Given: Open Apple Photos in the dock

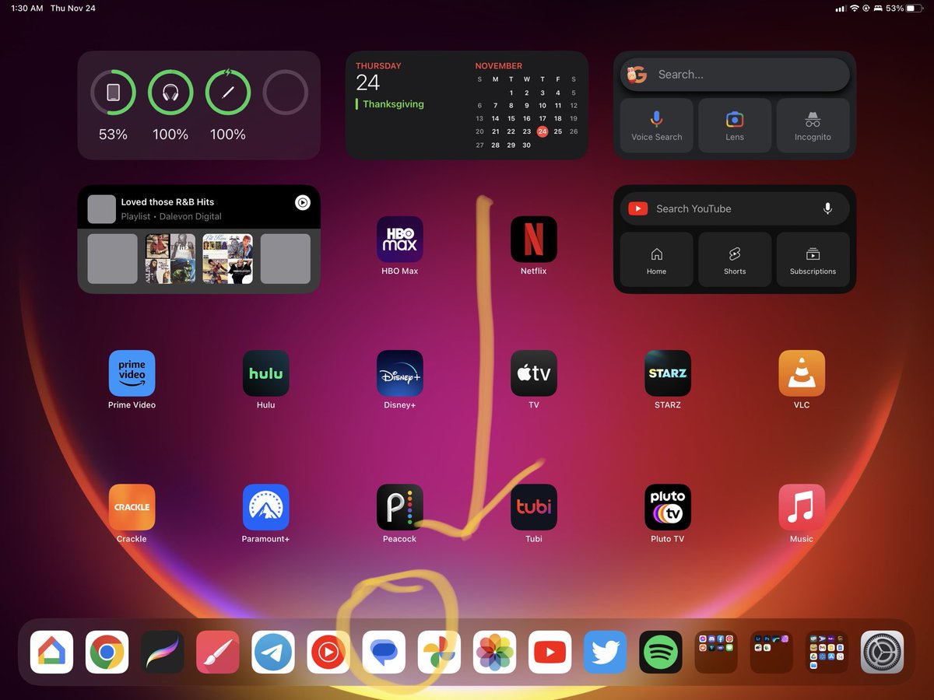Looking at the screenshot, I should [x=495, y=652].
